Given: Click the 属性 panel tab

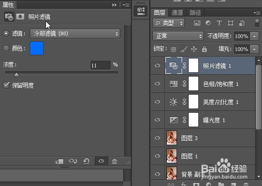Looking at the screenshot, I should click(x=8, y=5).
